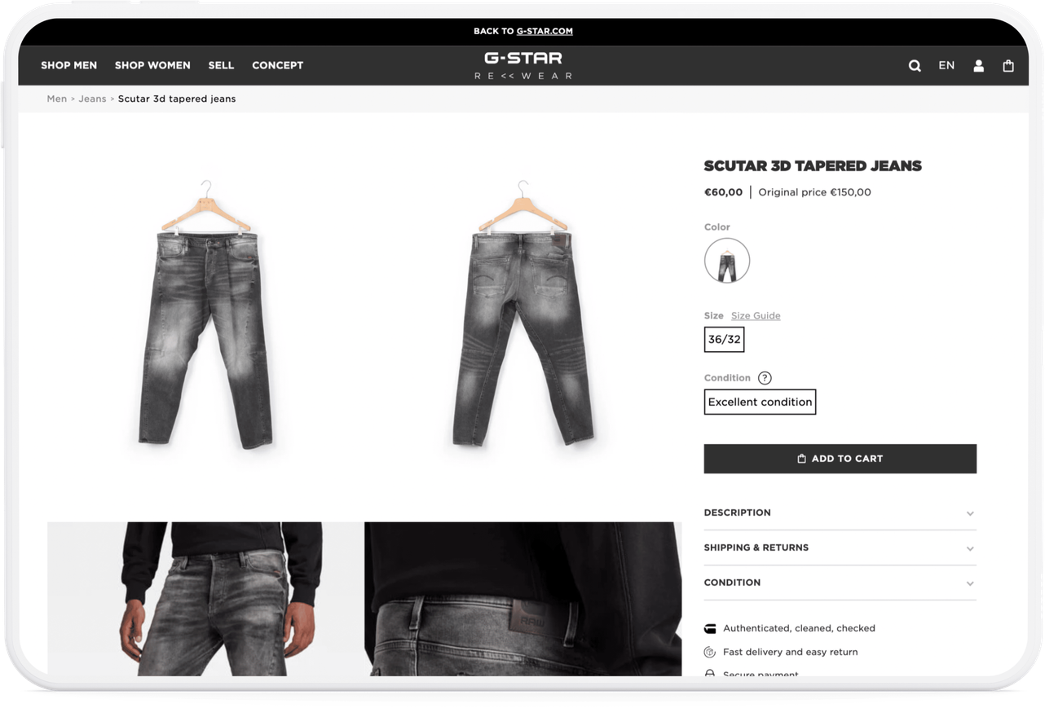Screen dimensions: 1045x708
Task: Expand the Condition accordion
Action: point(840,583)
